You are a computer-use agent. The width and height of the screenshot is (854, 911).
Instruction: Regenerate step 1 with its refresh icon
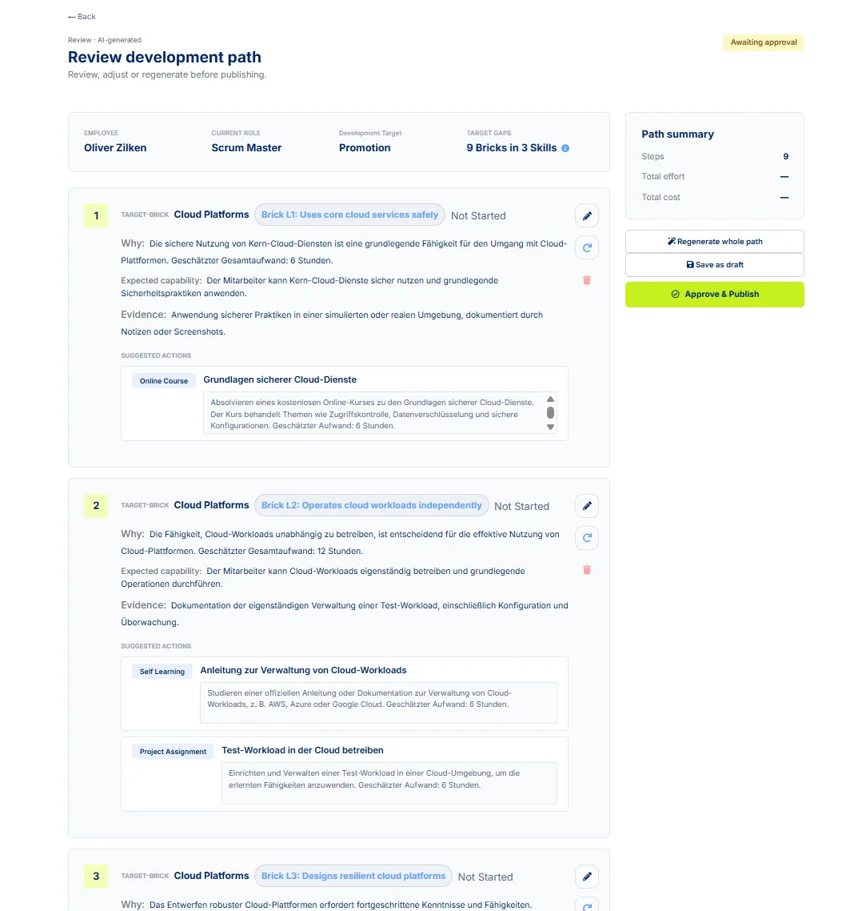tap(587, 247)
